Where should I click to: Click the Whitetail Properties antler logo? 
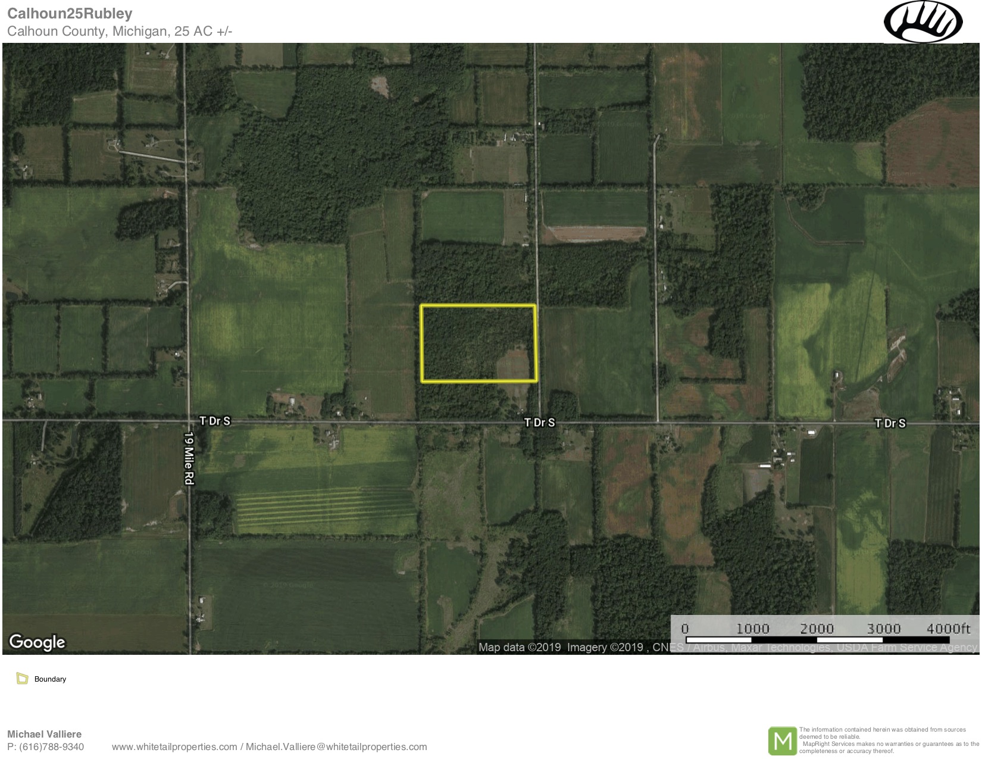pos(922,22)
